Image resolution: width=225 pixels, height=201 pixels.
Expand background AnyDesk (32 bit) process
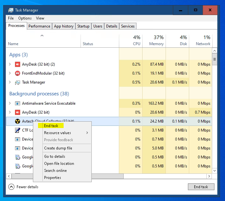[x=10, y=112]
